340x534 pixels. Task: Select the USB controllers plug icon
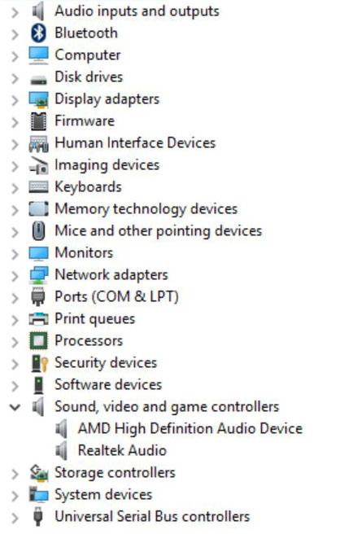38,517
